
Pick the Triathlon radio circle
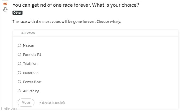(19, 64)
